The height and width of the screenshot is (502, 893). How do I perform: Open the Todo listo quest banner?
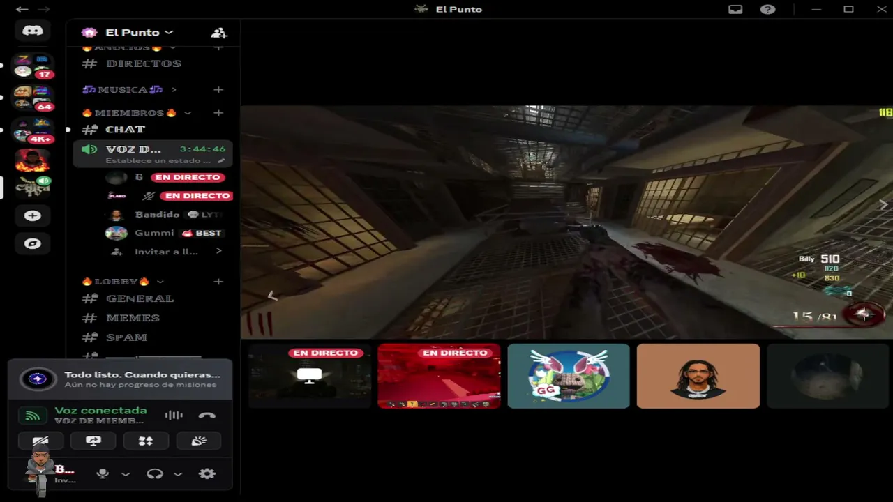coord(120,379)
